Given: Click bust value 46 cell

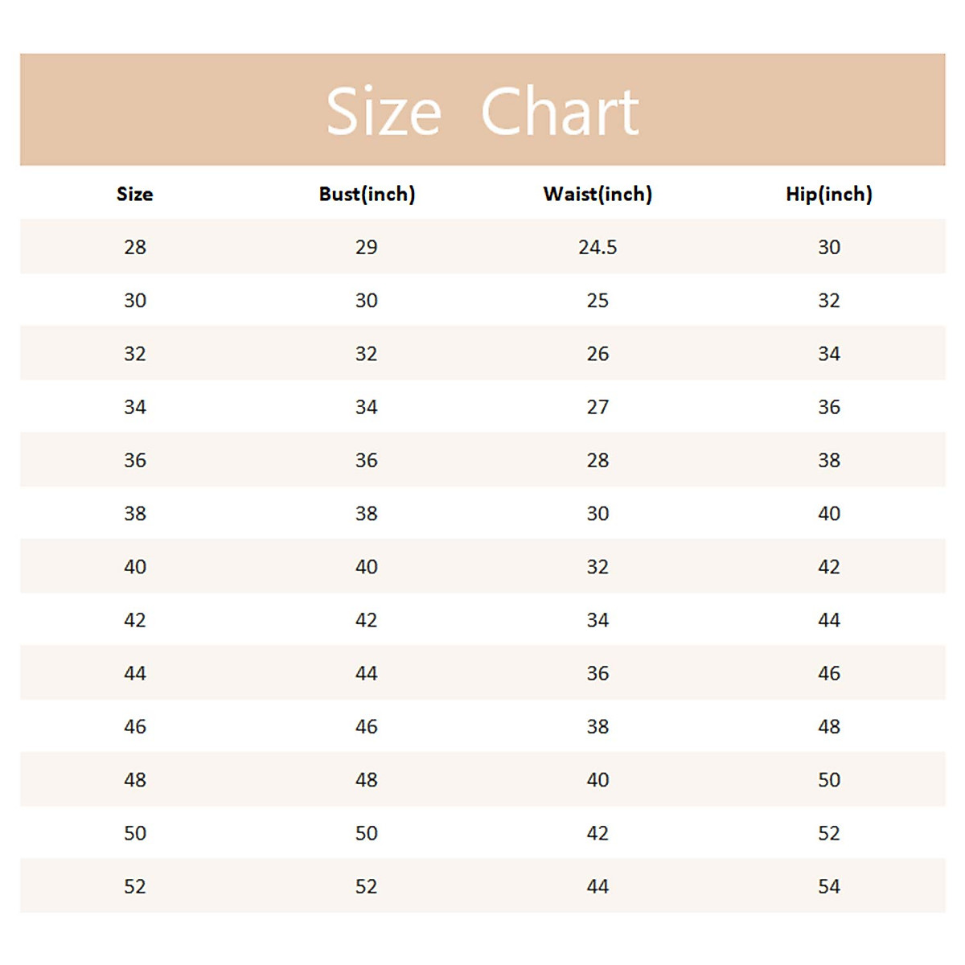Looking at the screenshot, I should (x=367, y=726).
